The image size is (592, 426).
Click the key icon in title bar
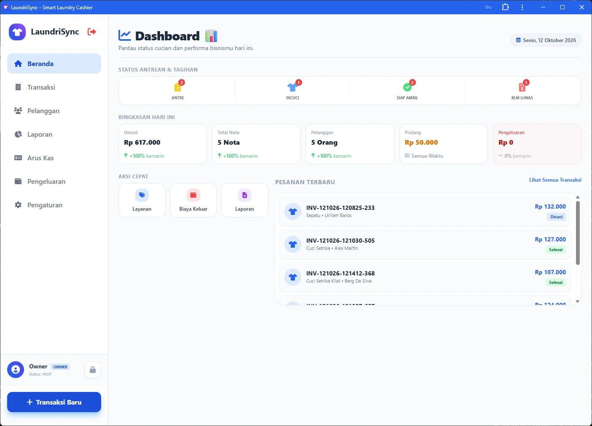pos(488,7)
